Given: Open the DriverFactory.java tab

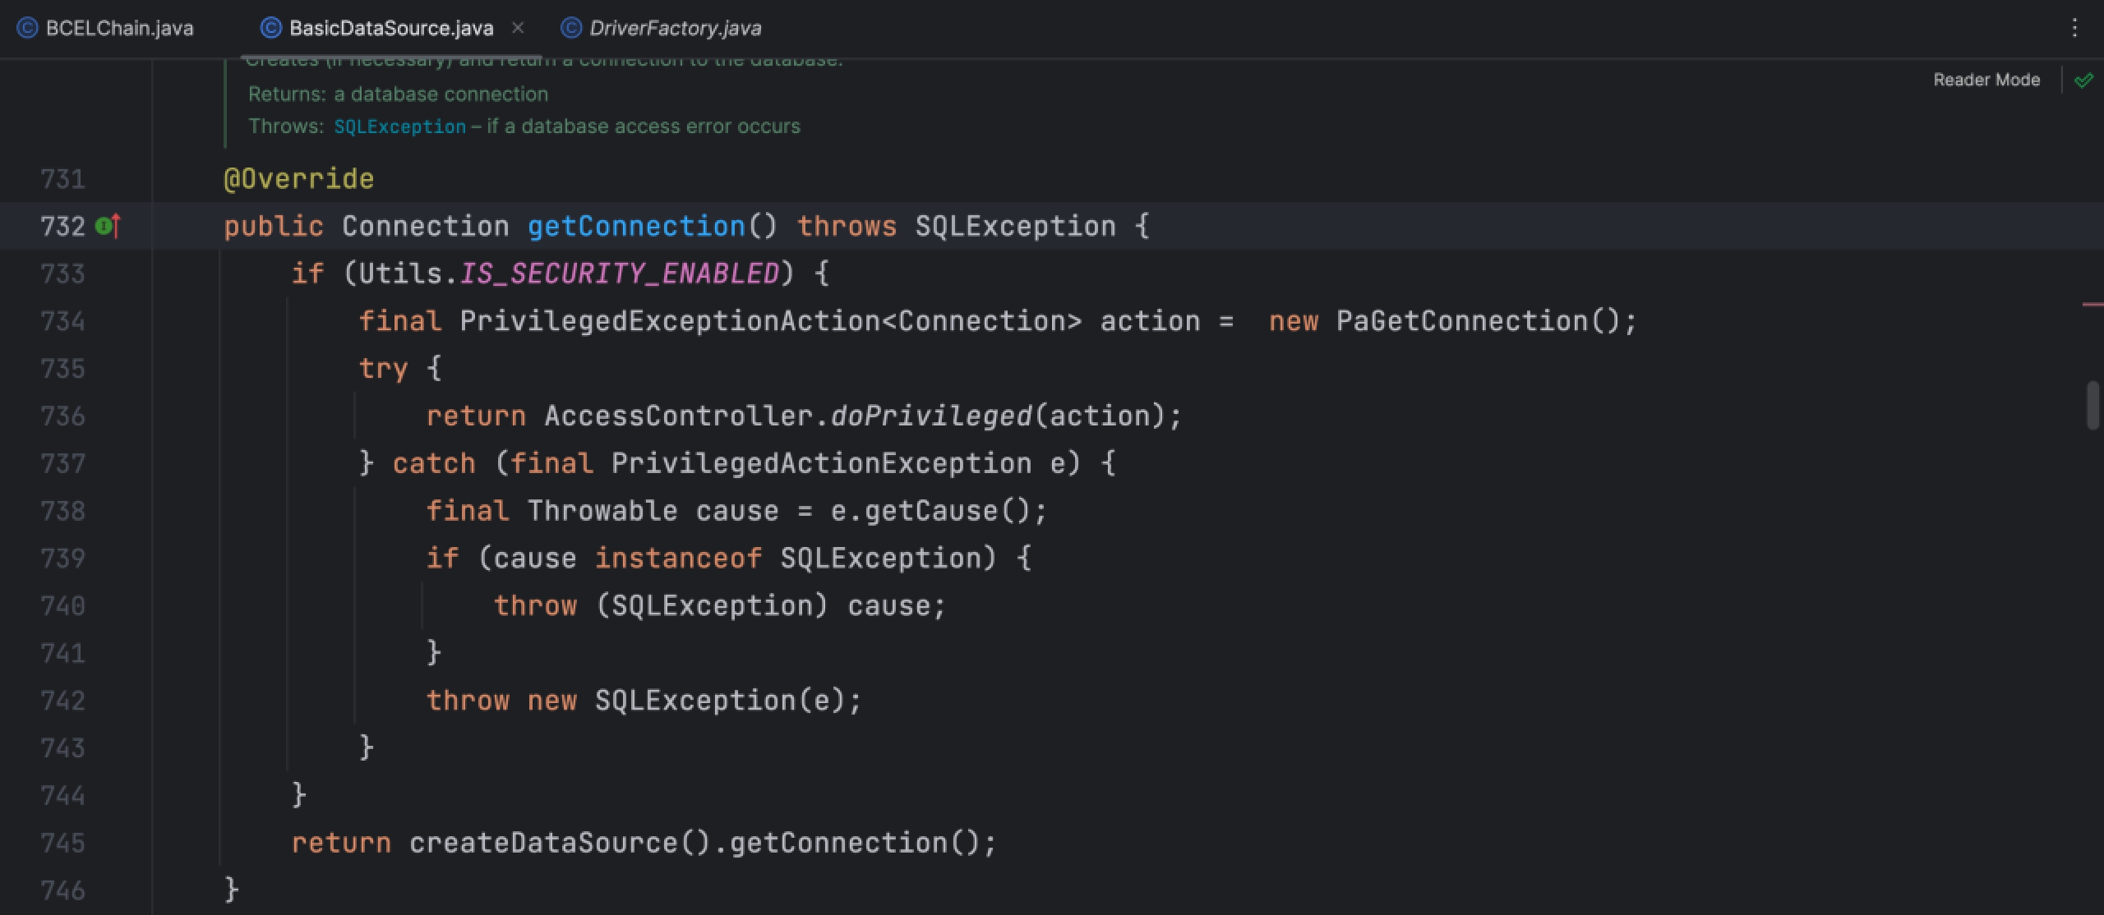Looking at the screenshot, I should pos(662,28).
